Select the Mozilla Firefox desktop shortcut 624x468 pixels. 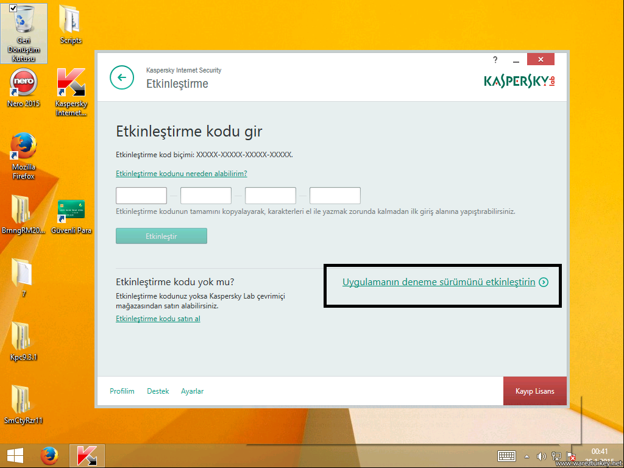24,147
